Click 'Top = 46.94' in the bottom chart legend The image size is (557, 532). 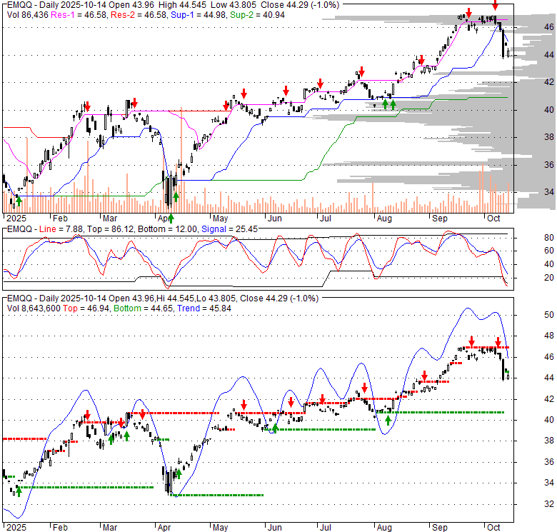click(x=86, y=308)
